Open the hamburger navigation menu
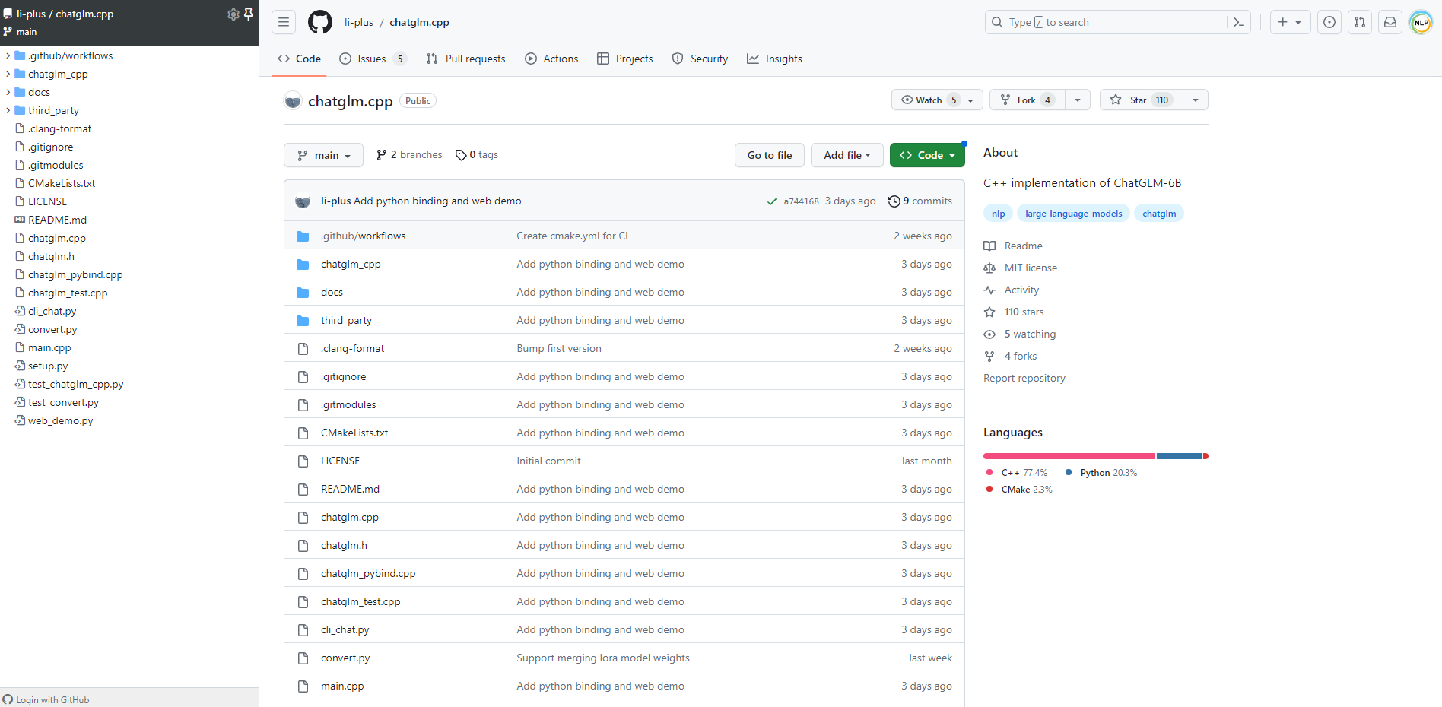Viewport: 1442px width, 707px height. coord(284,22)
